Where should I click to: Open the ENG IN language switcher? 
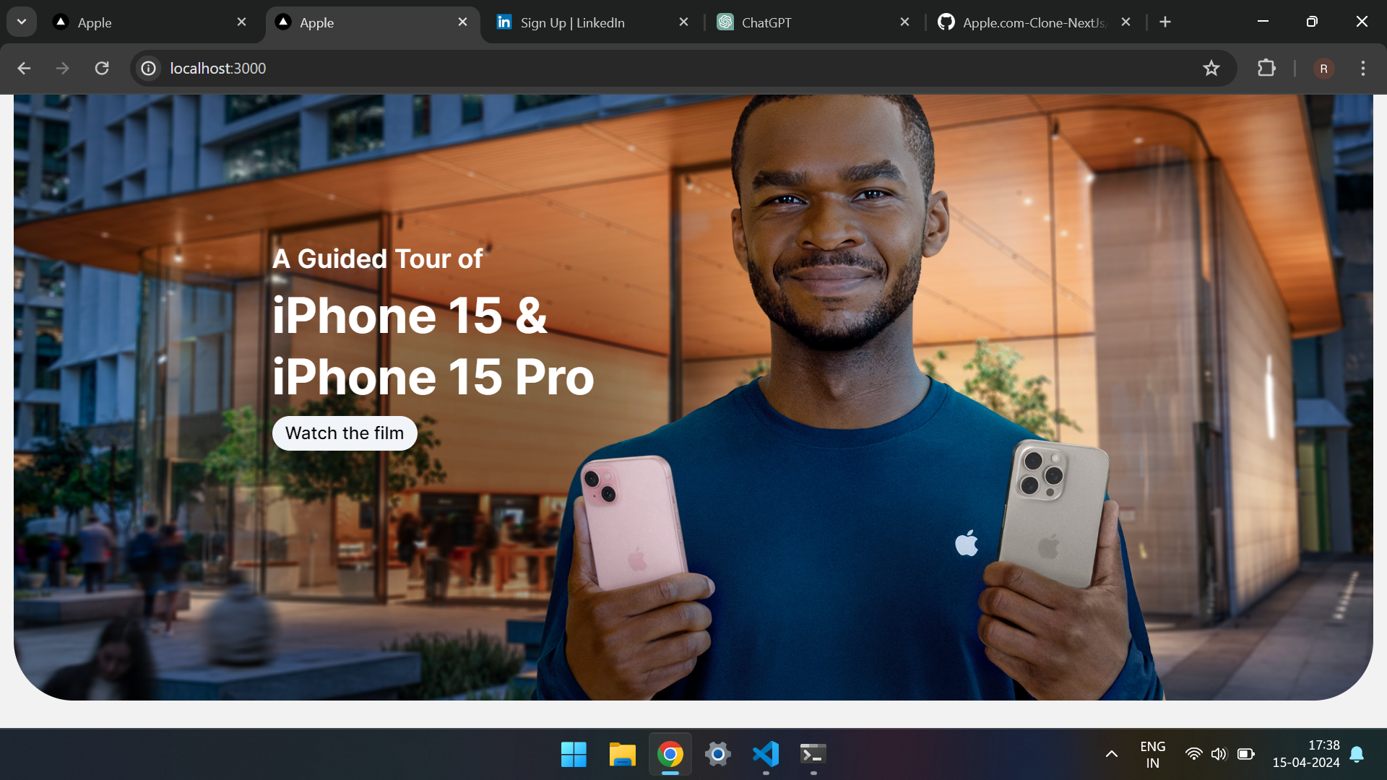(1153, 755)
